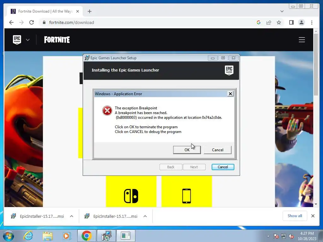
Task: Click the Google icon in the address bar
Action: [x=259, y=22]
